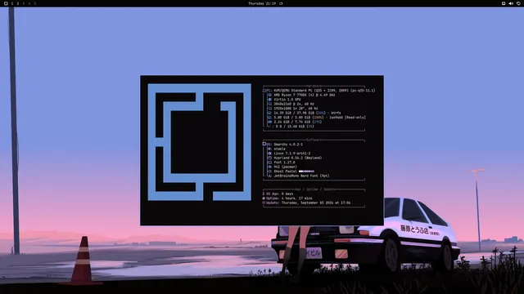Click the icon beside Update
The image size is (524, 294).
pos(264,203)
